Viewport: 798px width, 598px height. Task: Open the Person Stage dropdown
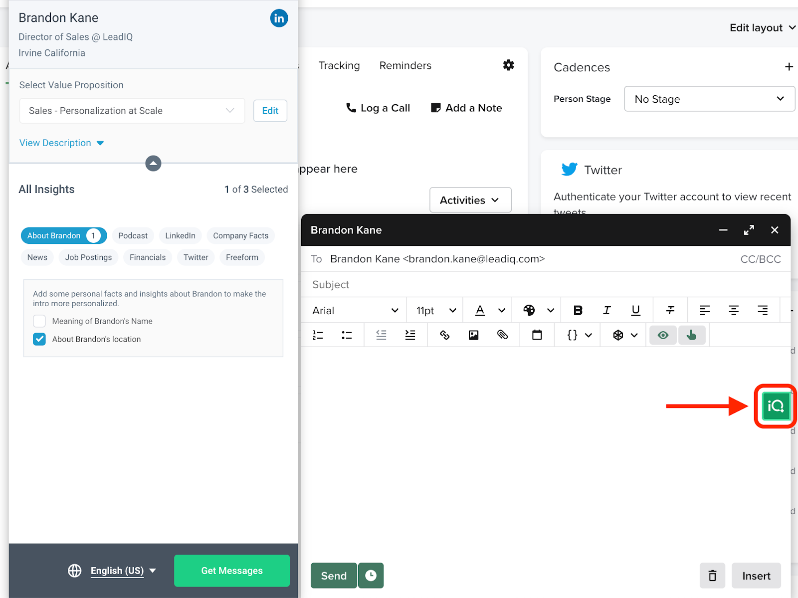tap(709, 99)
